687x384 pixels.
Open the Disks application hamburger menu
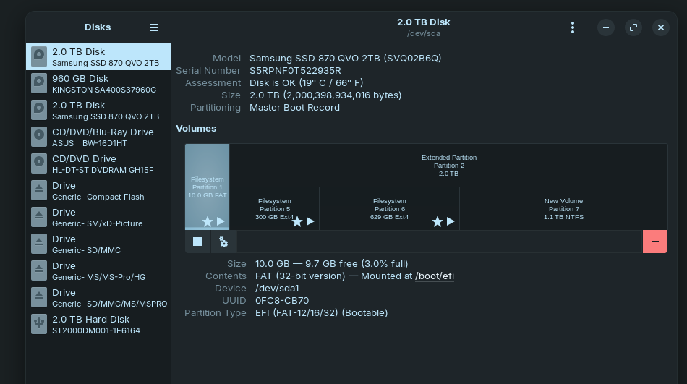154,27
